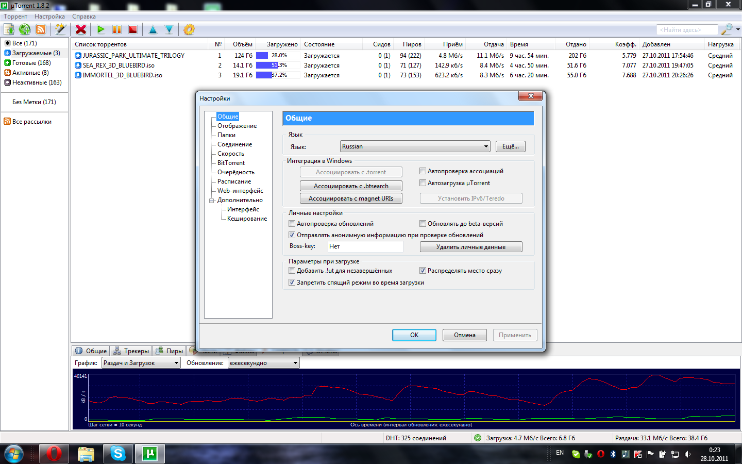Image resolution: width=742 pixels, height=464 pixels.
Task: Open the Настройка menu
Action: click(50, 16)
